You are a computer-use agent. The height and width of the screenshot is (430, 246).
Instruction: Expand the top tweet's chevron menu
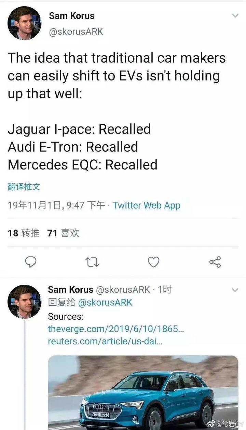coord(235,16)
